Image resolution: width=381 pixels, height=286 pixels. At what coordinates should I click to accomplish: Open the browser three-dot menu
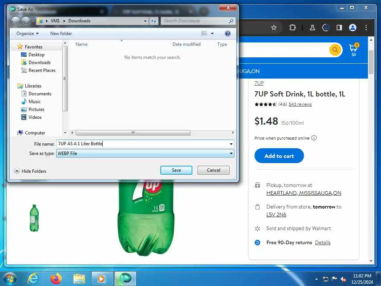(366, 28)
